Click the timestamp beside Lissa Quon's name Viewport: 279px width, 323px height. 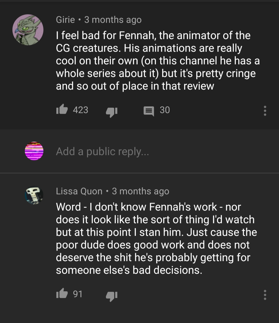point(141,191)
